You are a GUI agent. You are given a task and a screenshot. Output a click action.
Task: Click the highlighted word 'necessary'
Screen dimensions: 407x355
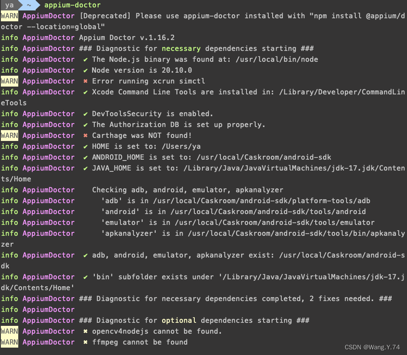point(181,49)
